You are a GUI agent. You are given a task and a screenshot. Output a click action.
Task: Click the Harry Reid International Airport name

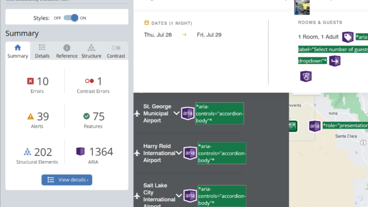(159, 154)
